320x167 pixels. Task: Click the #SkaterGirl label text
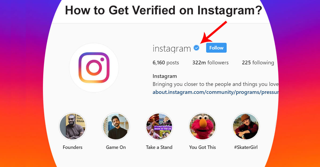pyautogui.click(x=246, y=147)
